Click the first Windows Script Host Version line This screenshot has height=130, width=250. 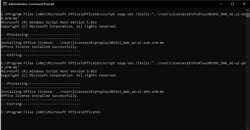point(49,22)
